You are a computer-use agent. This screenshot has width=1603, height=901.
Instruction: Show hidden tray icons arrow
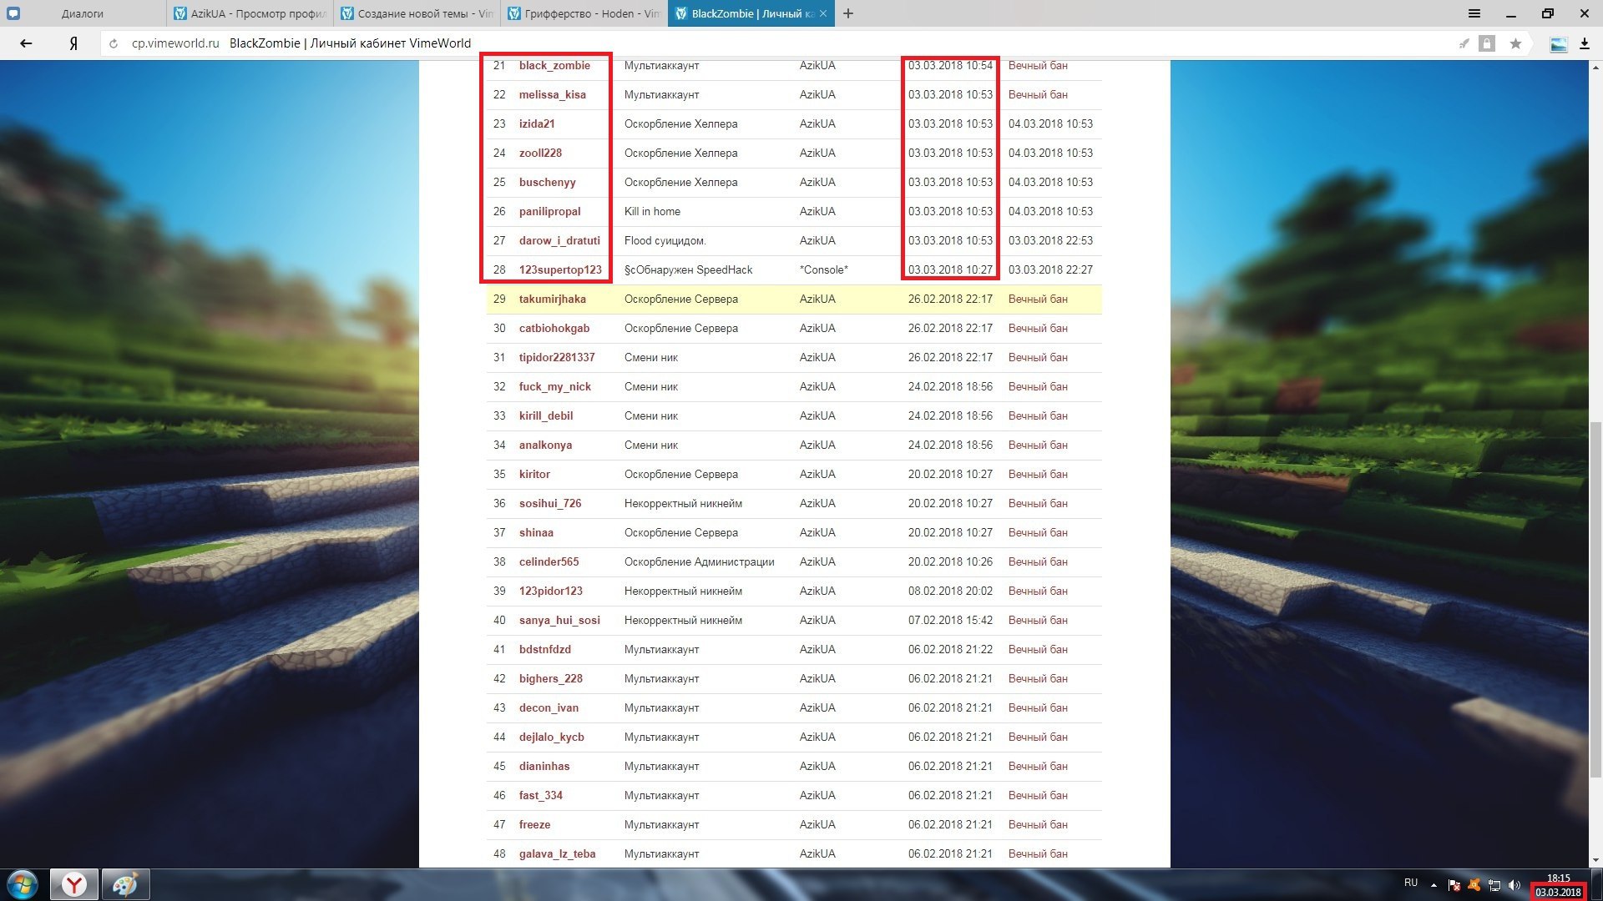1434,885
